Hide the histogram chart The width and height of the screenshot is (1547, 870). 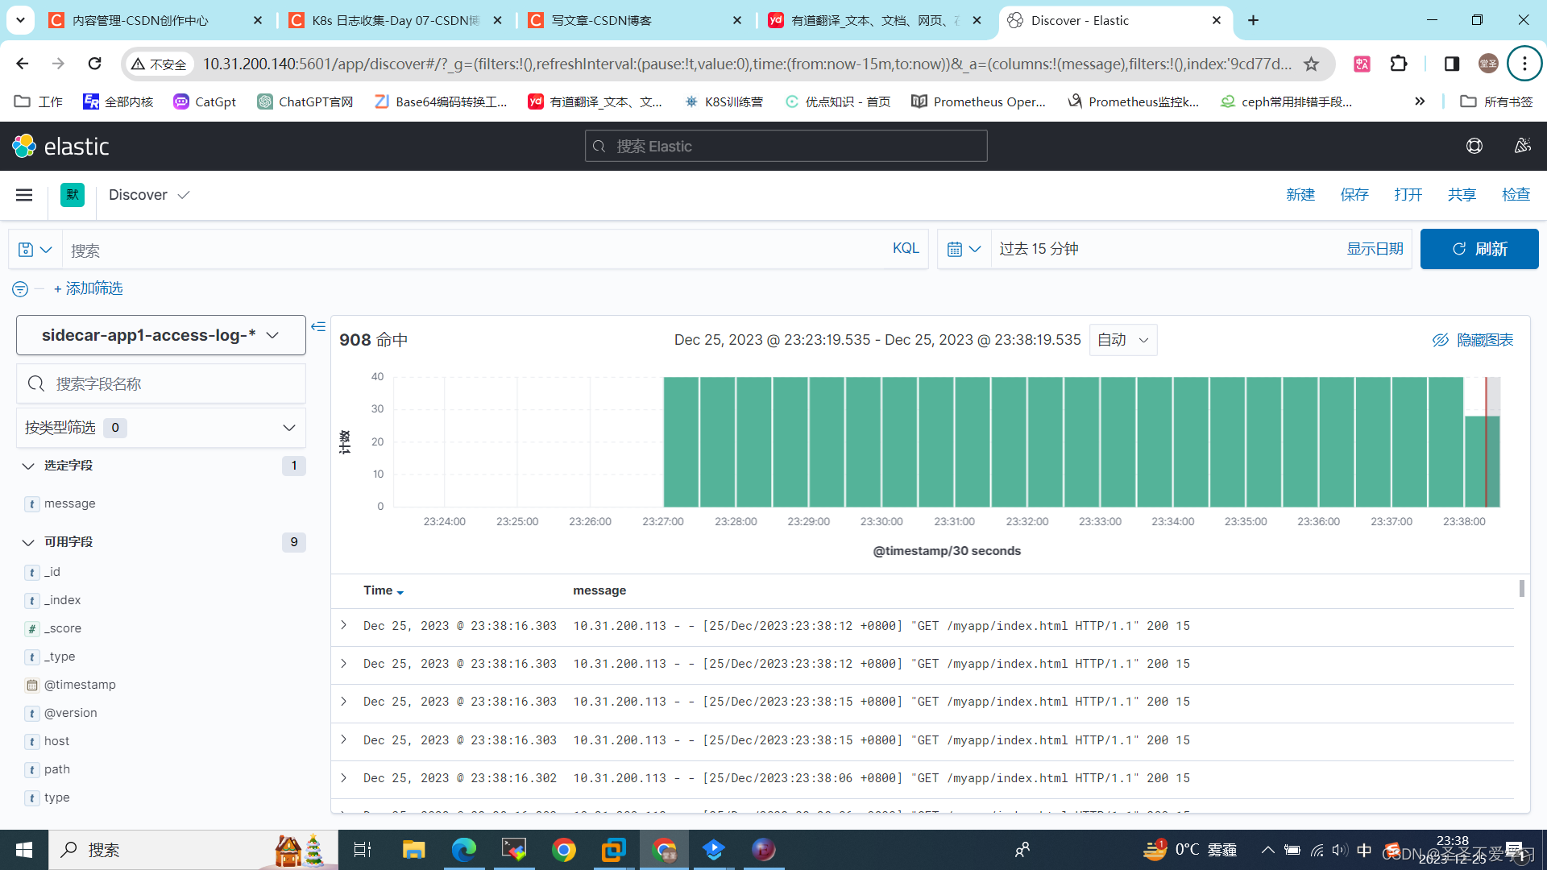(x=1473, y=340)
